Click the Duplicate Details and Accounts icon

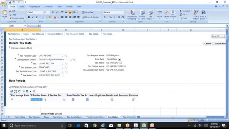coord(112,100)
